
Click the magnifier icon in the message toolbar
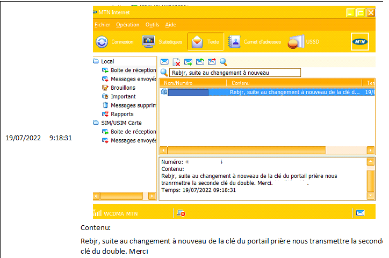(224, 62)
